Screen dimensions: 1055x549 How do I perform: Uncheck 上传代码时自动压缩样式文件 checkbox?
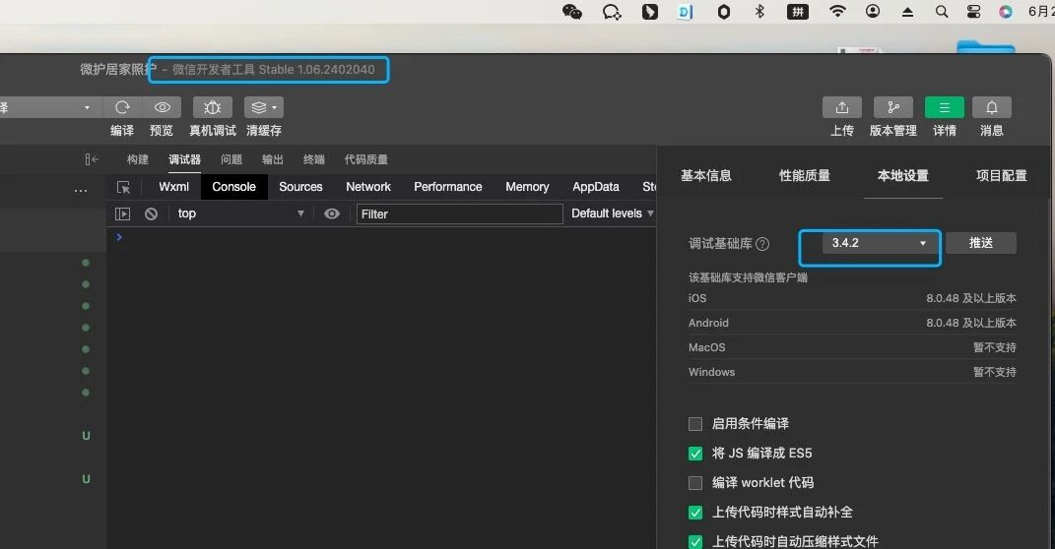695,541
